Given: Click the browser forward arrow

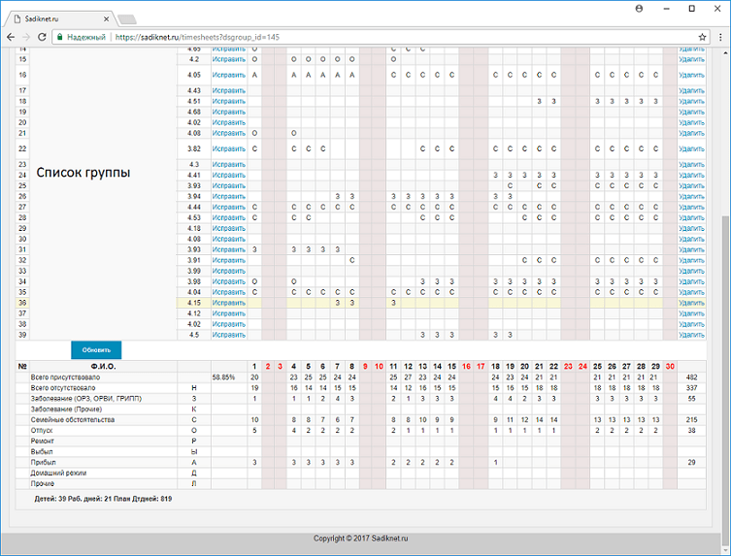Looking at the screenshot, I should click(26, 36).
